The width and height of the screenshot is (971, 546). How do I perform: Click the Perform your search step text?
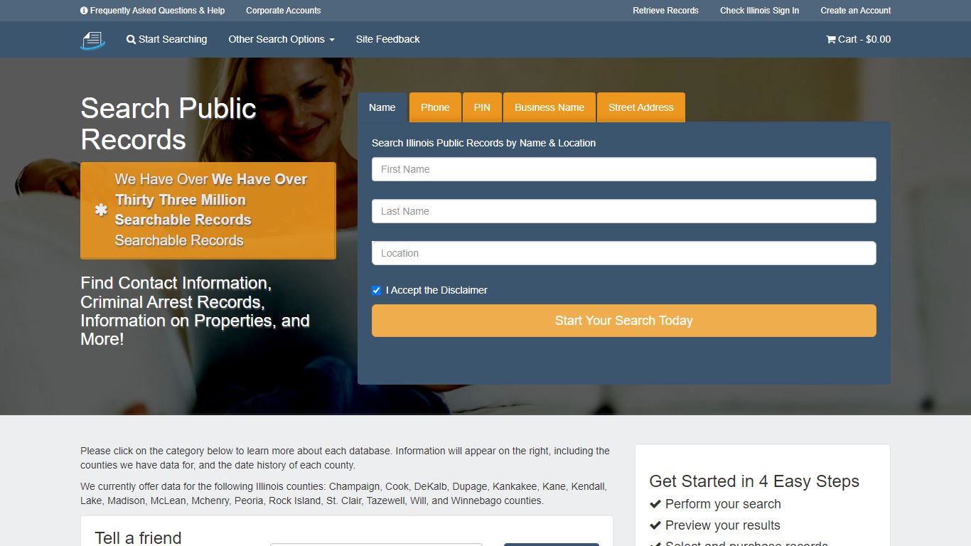pyautogui.click(x=723, y=504)
